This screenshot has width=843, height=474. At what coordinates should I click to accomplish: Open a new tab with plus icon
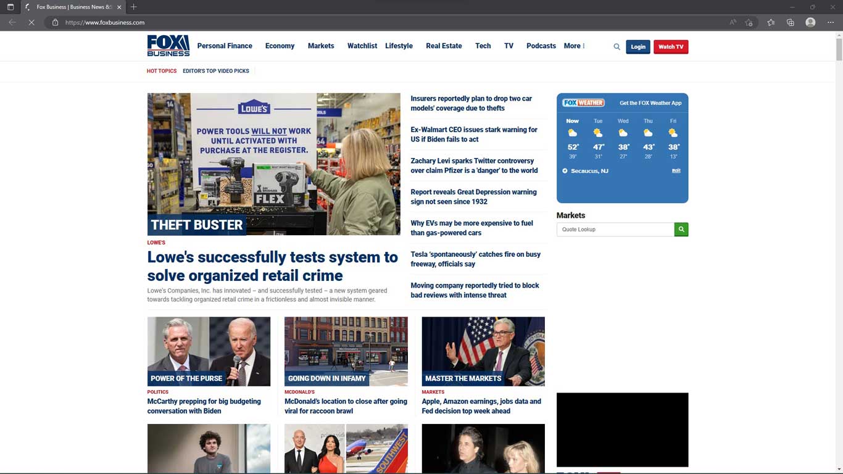pos(134,7)
